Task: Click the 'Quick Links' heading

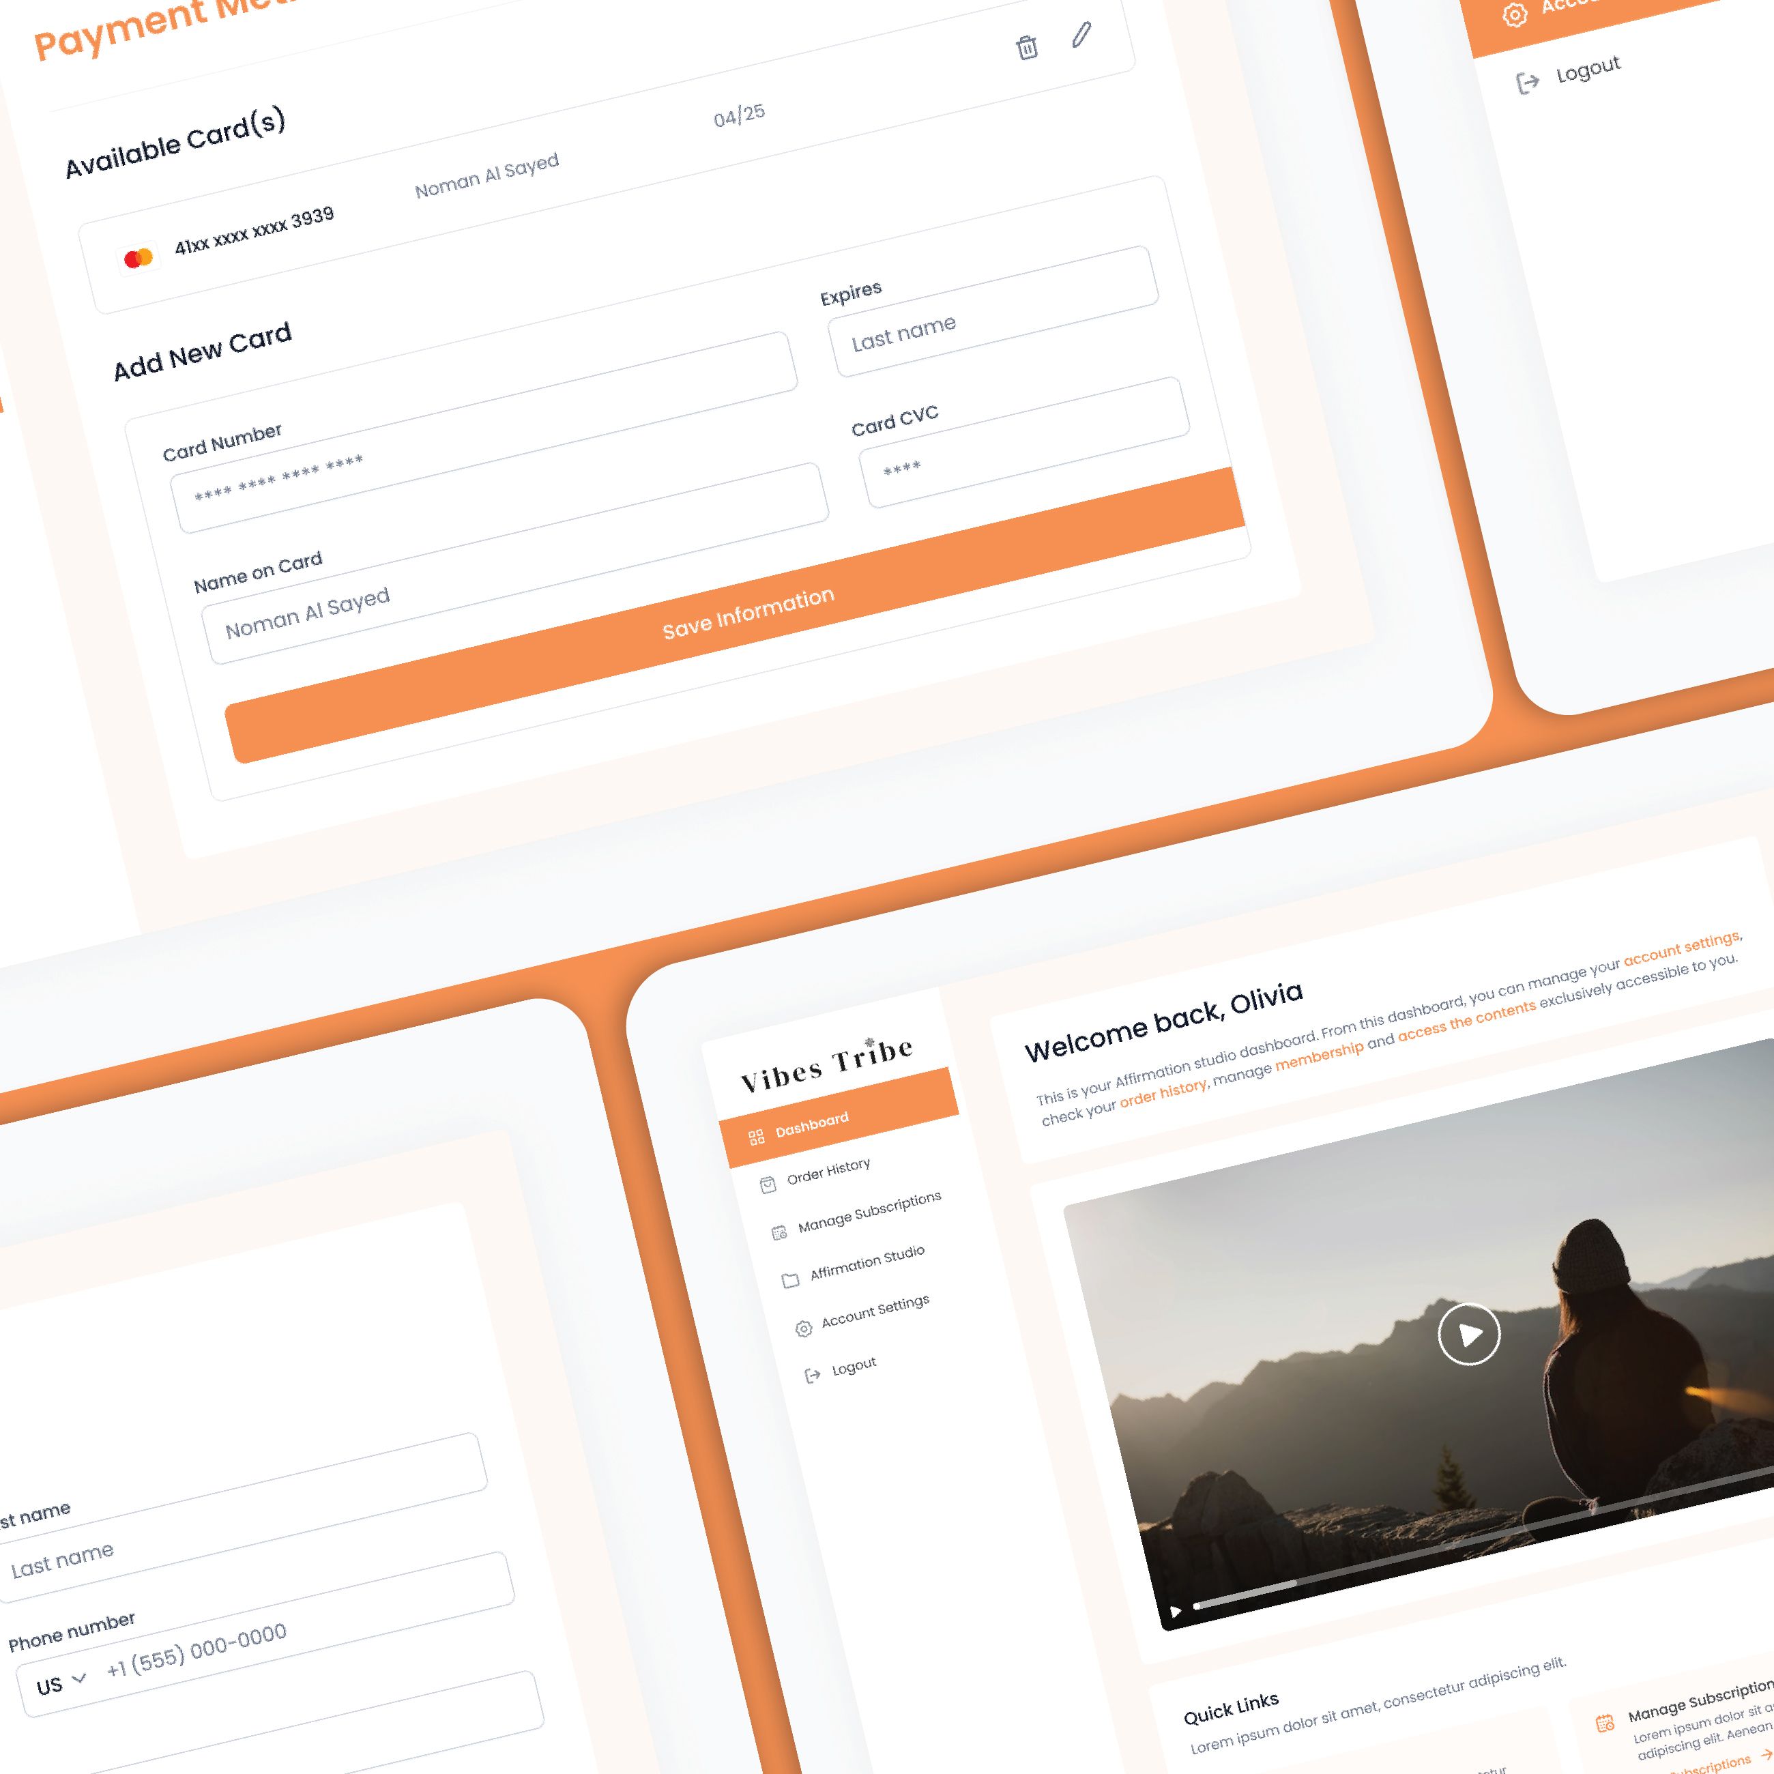Action: point(1230,1708)
